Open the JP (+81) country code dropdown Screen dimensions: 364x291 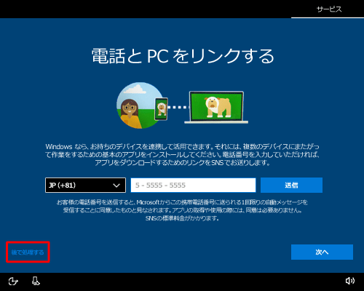(85, 186)
